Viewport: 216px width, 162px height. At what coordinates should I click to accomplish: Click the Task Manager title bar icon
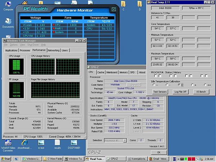coord(5,40)
